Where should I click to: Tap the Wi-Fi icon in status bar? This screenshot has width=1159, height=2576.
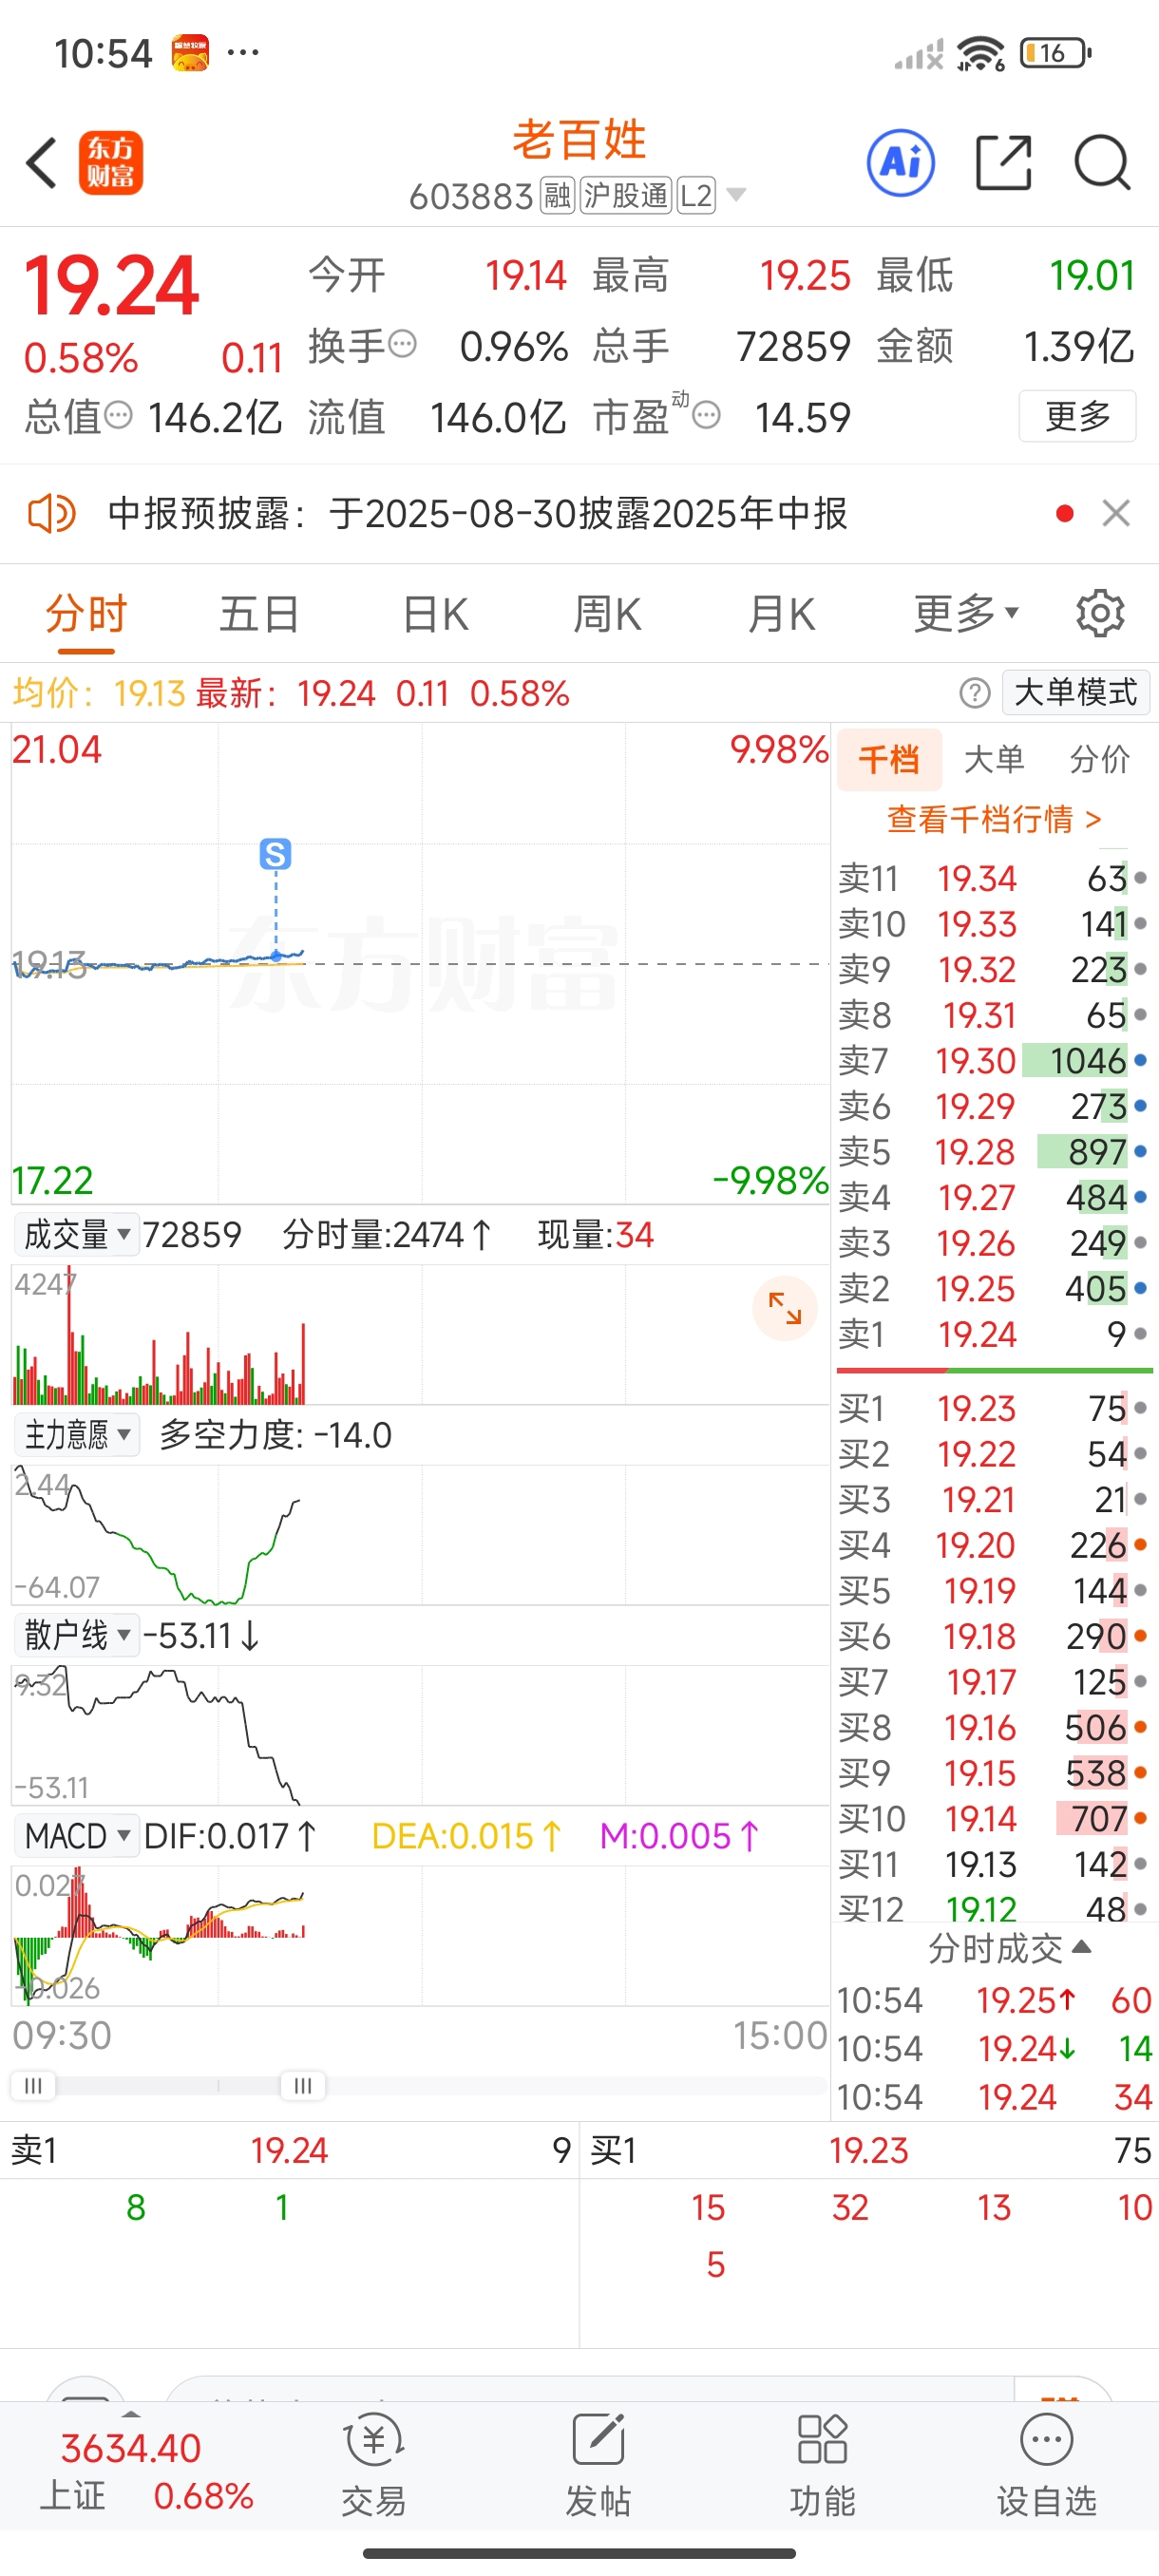[x=980, y=53]
